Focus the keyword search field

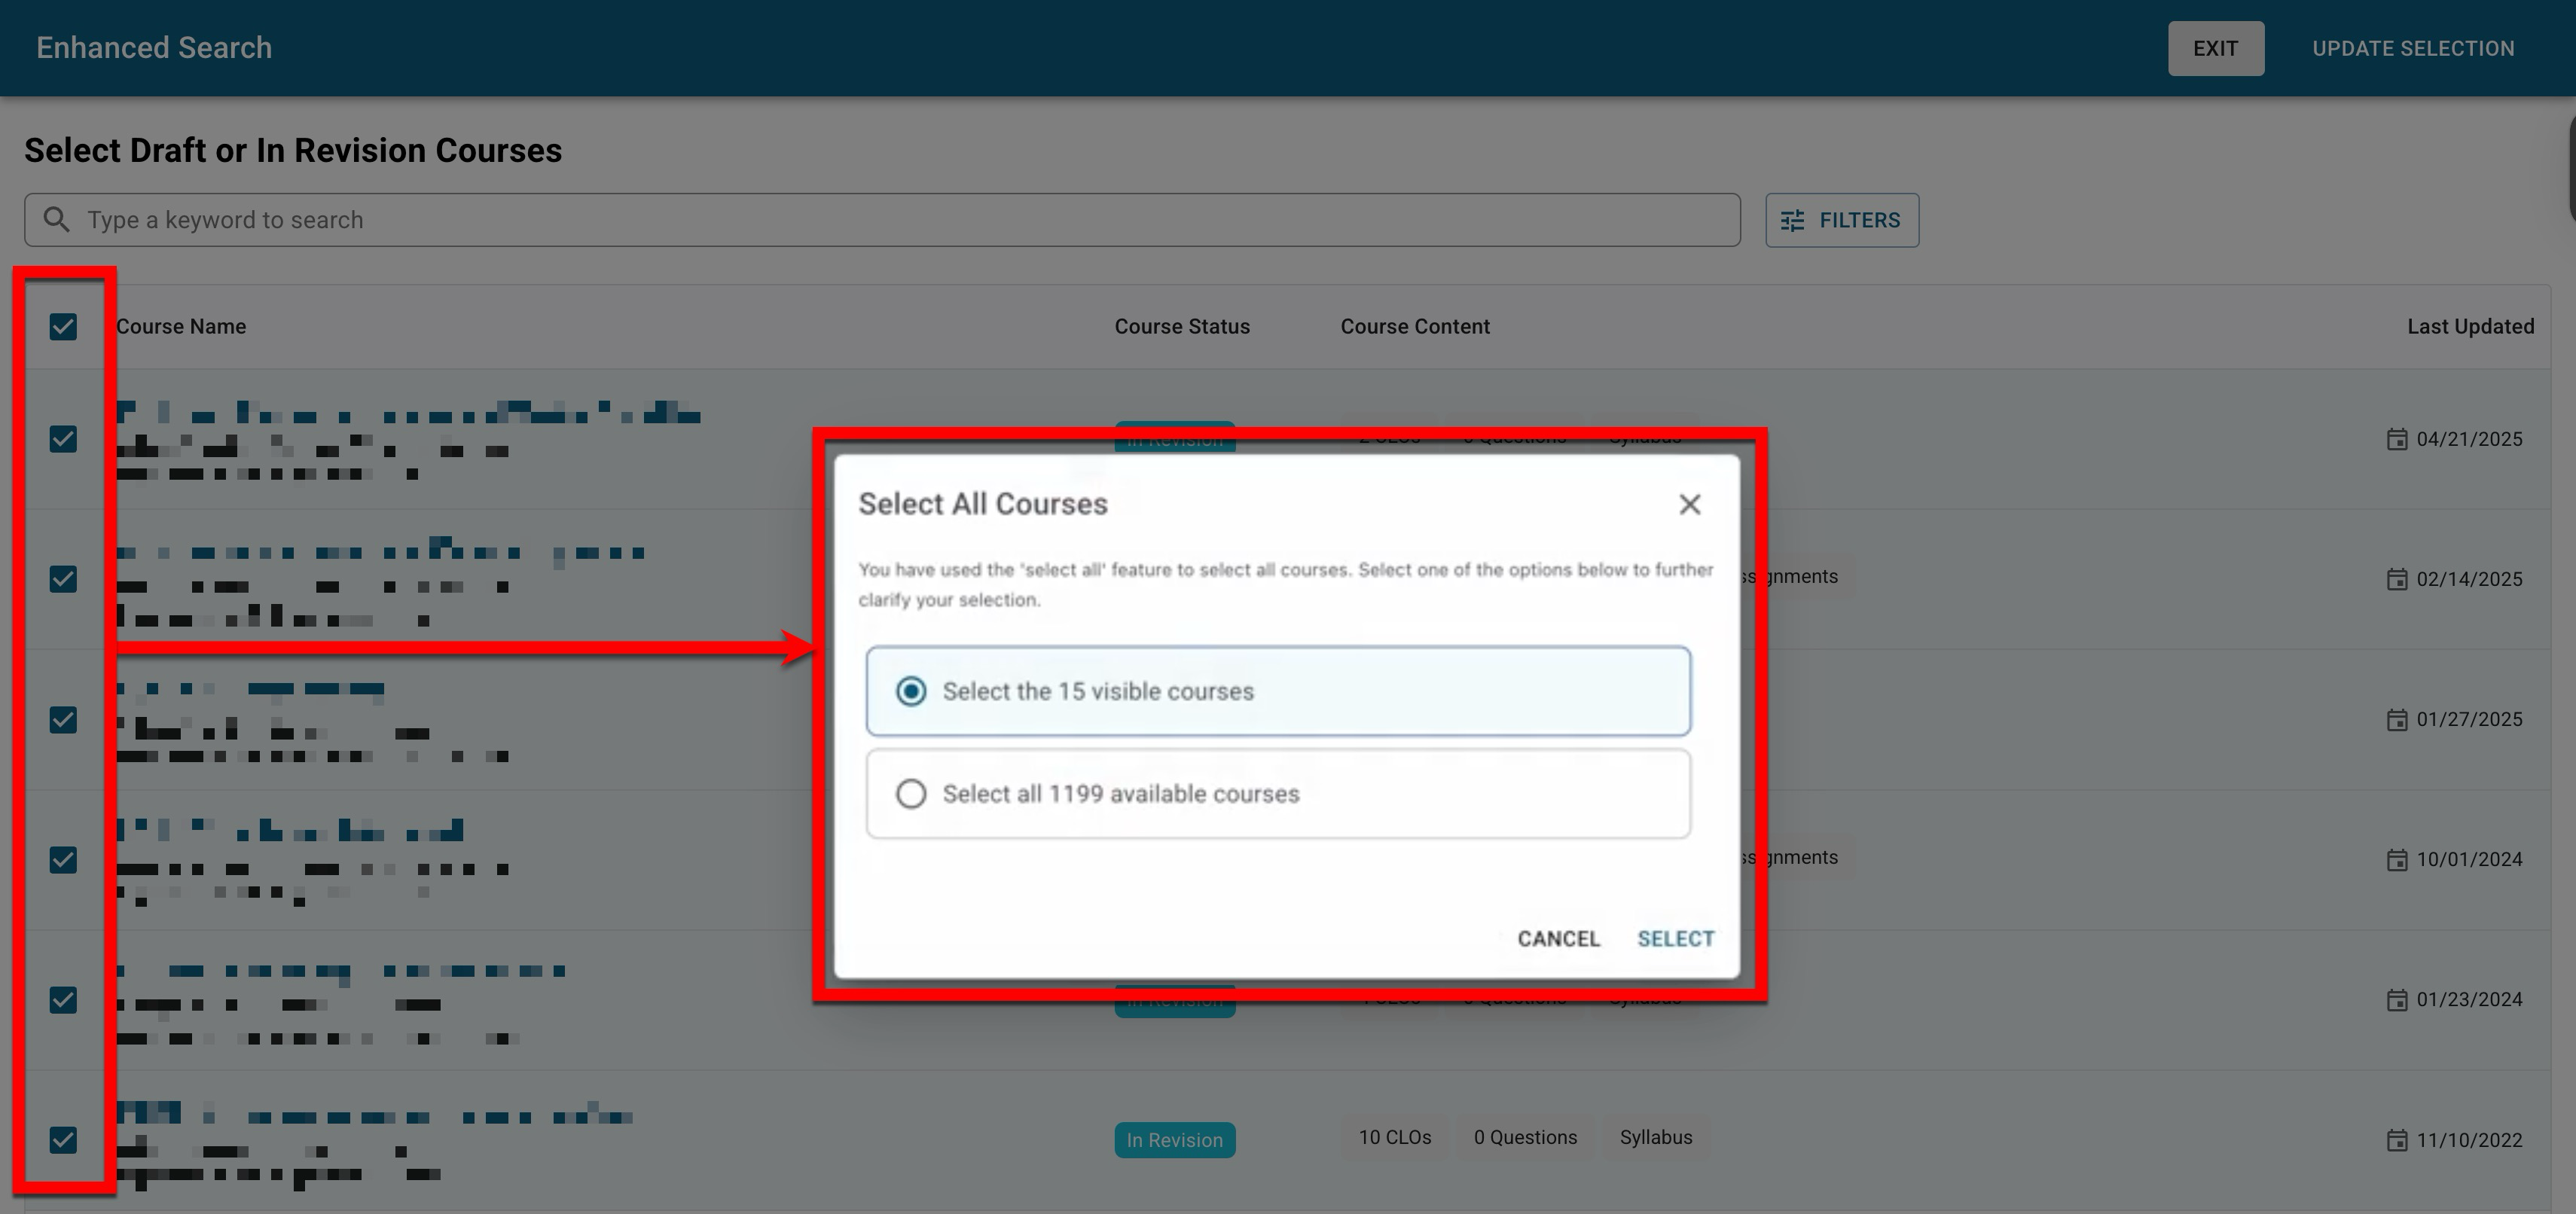pyautogui.click(x=900, y=220)
